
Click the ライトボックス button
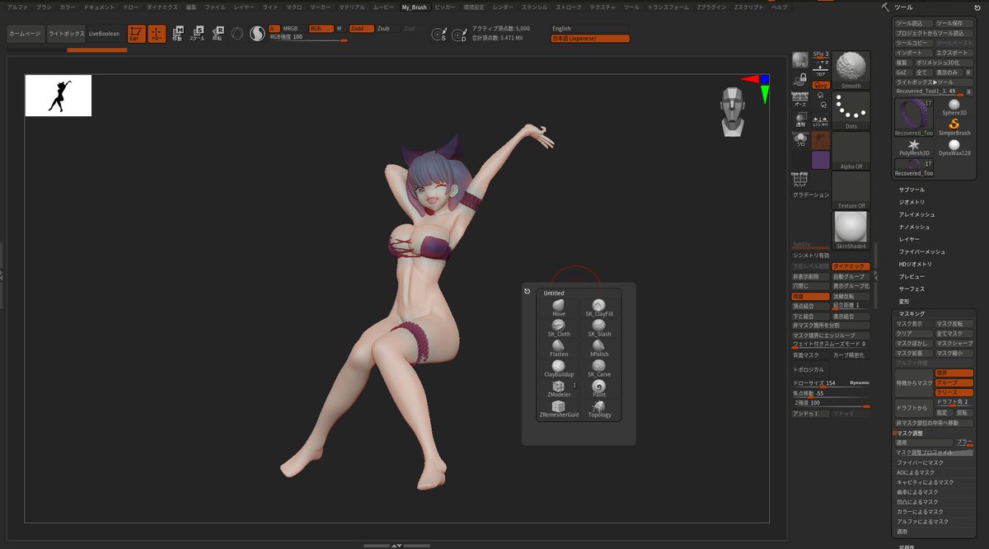[64, 34]
